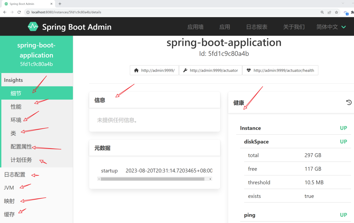Select 细节 in the sidebar
This screenshot has width=354, height=223.
pyautogui.click(x=37, y=93)
